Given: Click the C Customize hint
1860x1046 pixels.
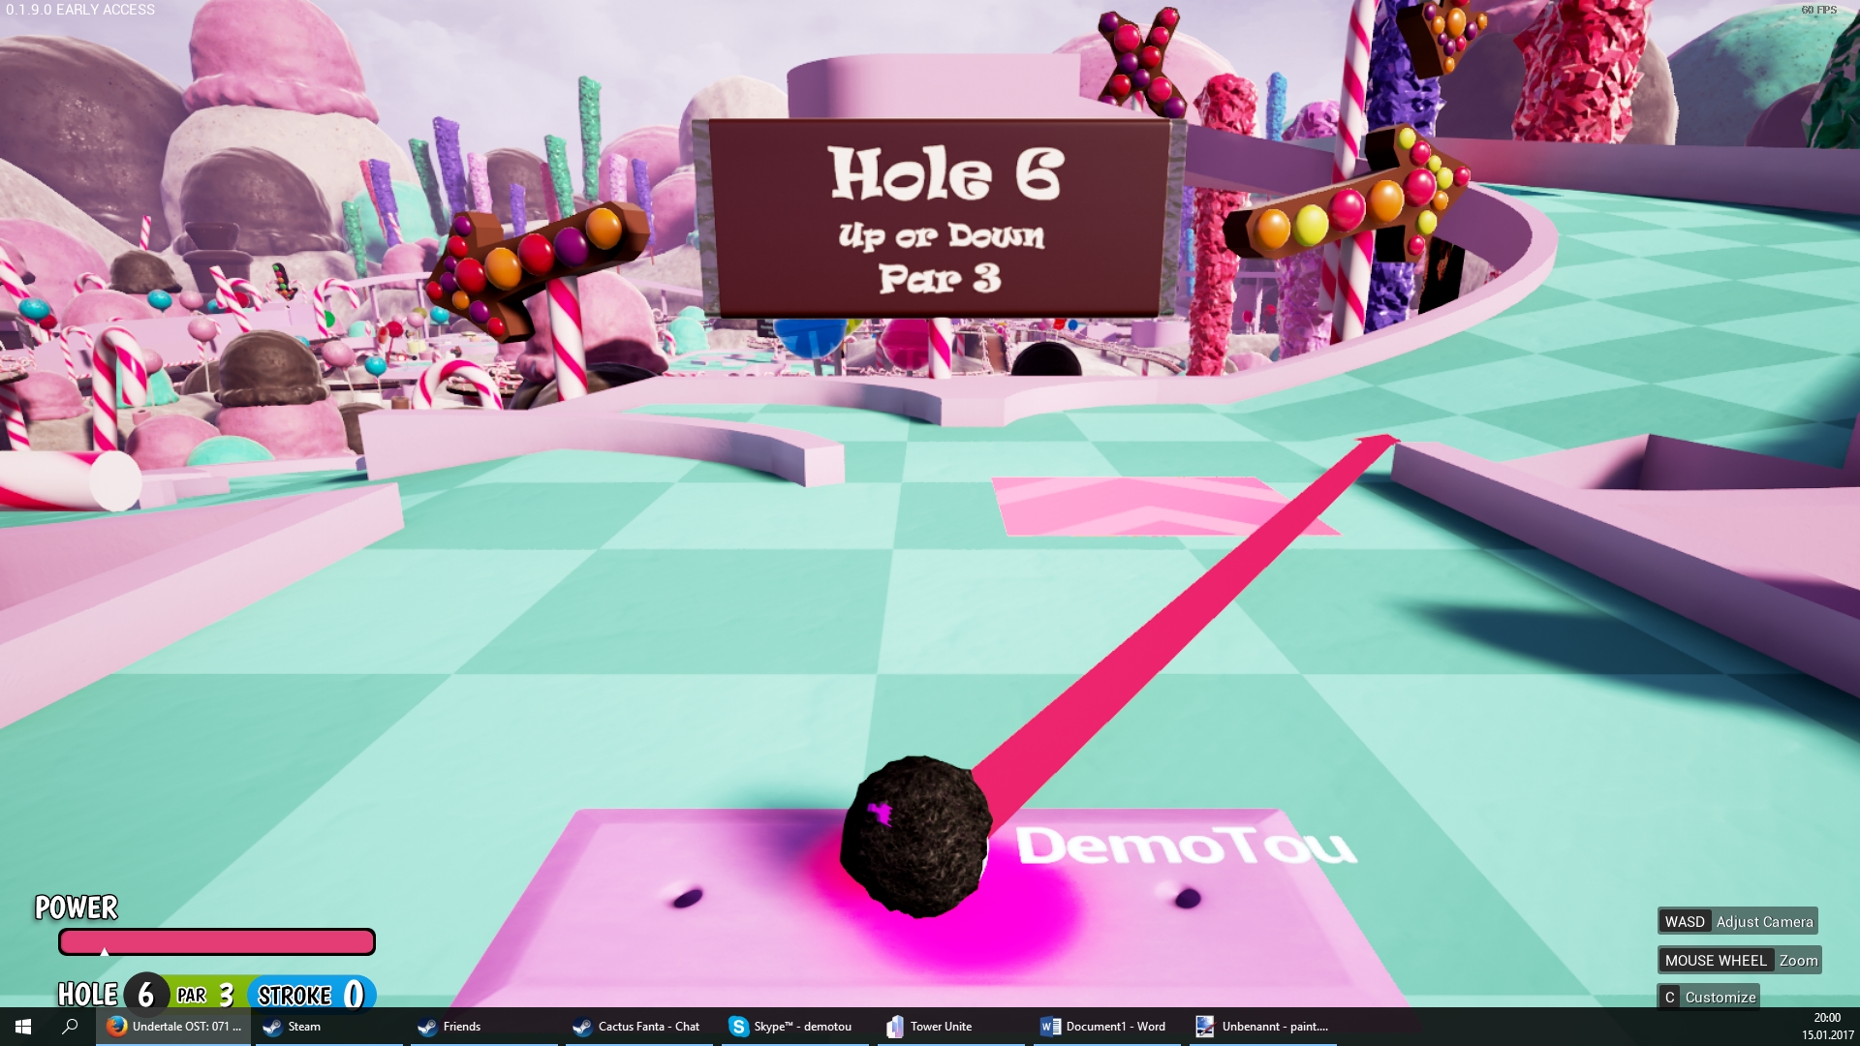Looking at the screenshot, I should [1710, 997].
